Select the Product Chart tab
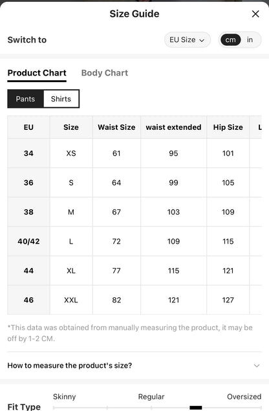The image size is (269, 411). point(37,73)
